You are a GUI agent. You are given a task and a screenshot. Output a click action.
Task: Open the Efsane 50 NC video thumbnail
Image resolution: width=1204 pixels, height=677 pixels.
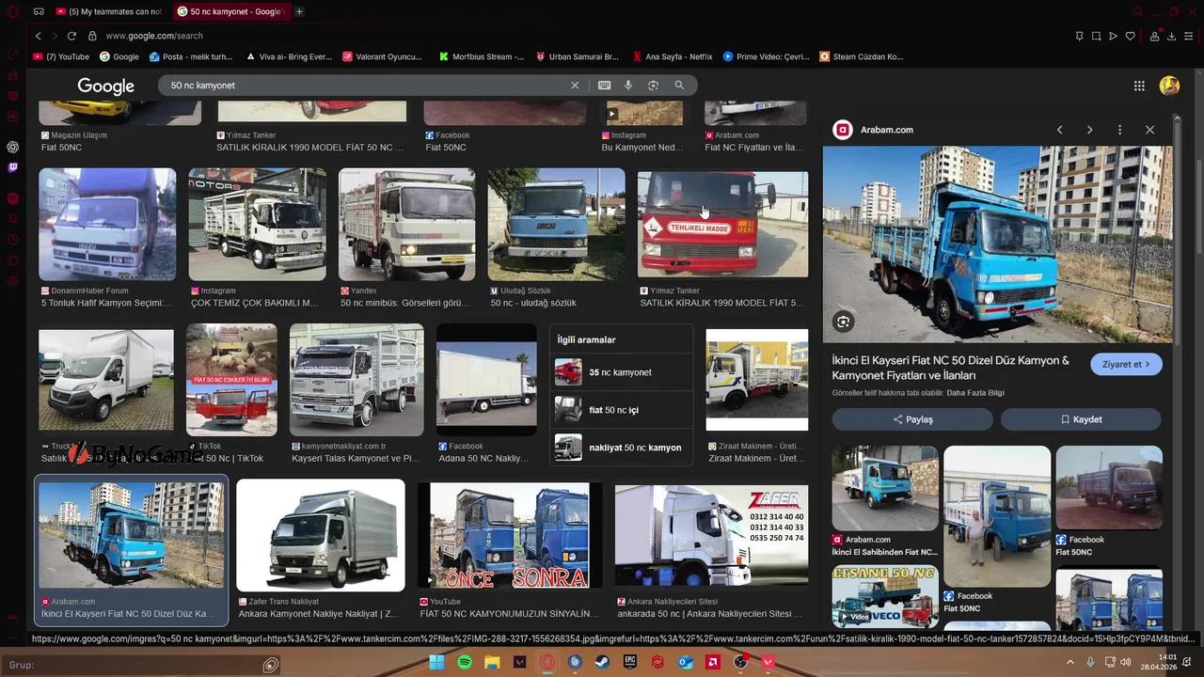885,596
